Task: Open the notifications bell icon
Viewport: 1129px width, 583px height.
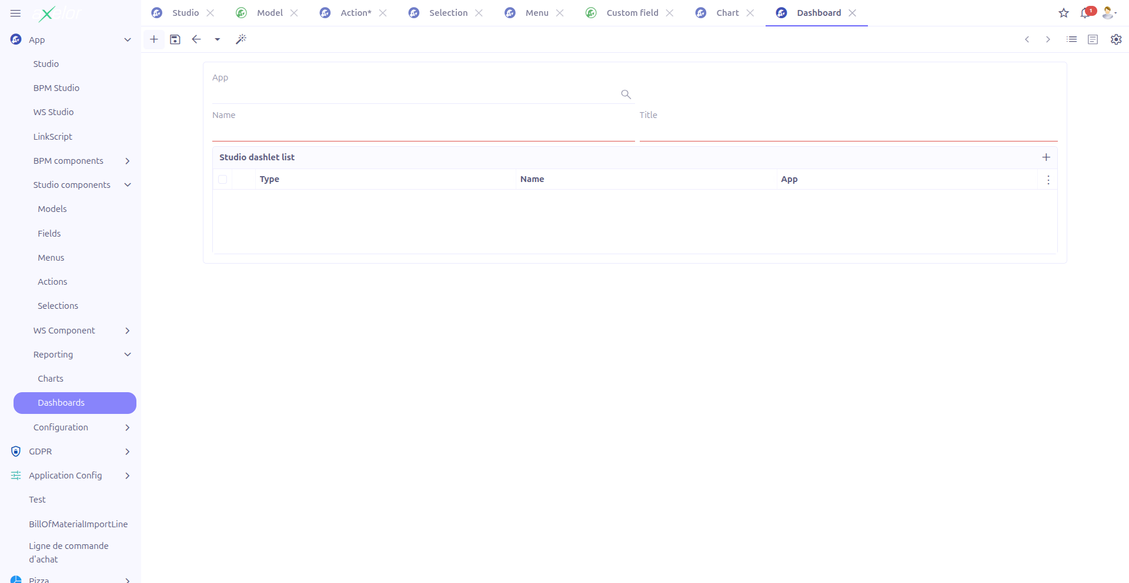Action: (1085, 13)
